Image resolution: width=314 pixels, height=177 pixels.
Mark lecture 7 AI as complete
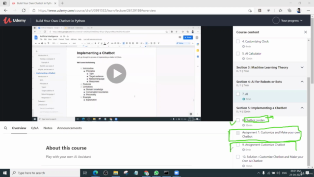[x=237, y=94]
